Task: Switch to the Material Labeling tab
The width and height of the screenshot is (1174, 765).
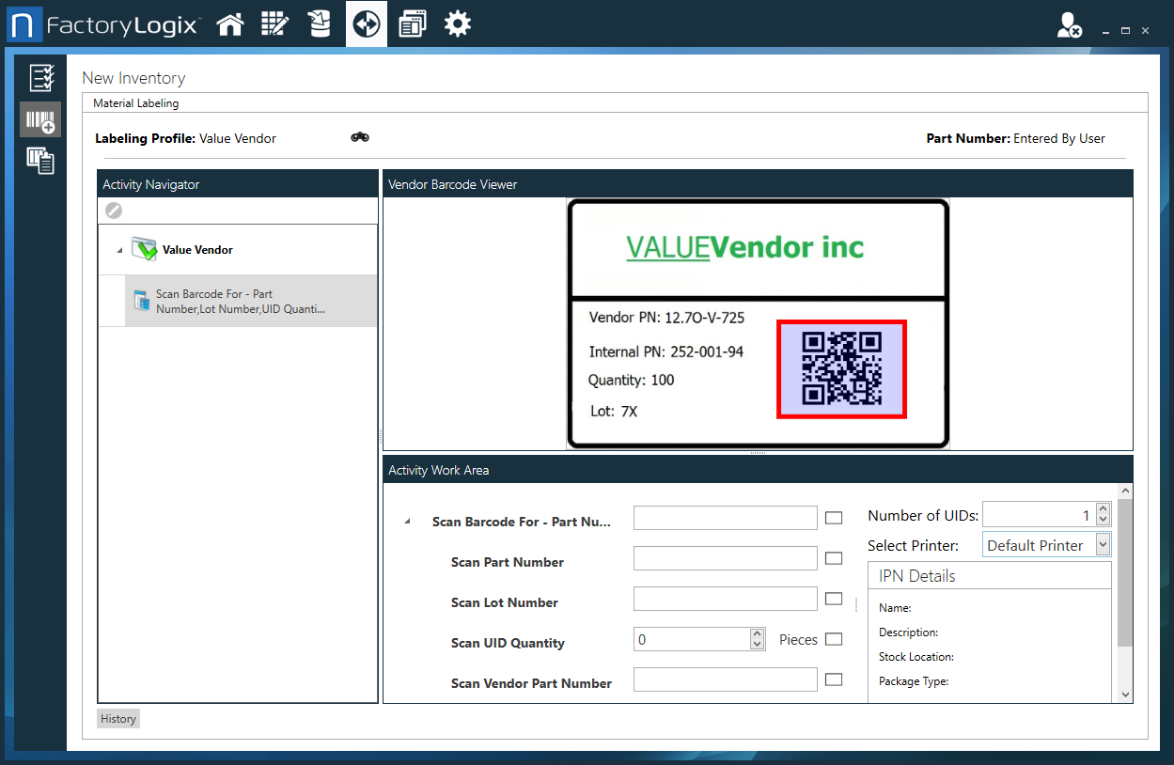Action: pyautogui.click(x=135, y=102)
